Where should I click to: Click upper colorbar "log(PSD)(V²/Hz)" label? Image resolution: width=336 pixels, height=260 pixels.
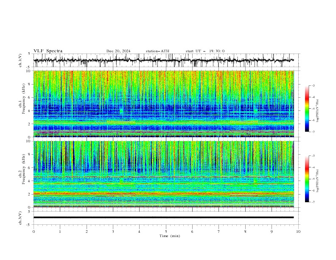coord(317,111)
